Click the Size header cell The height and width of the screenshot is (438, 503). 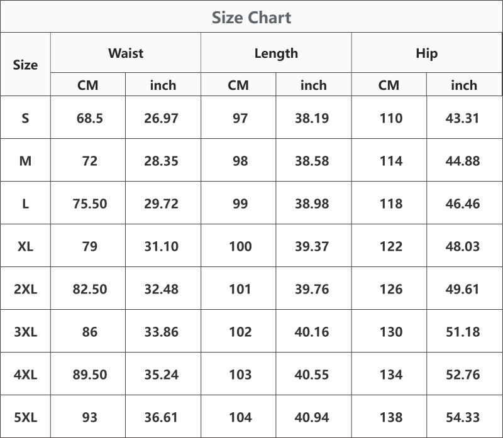25,65
